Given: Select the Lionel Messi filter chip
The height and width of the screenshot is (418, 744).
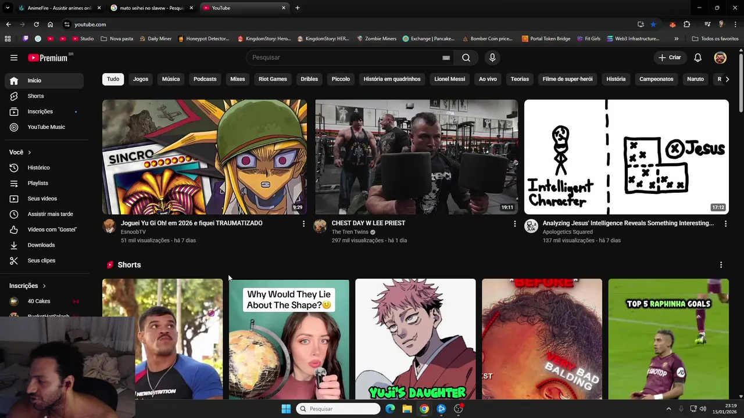Looking at the screenshot, I should pyautogui.click(x=450, y=79).
